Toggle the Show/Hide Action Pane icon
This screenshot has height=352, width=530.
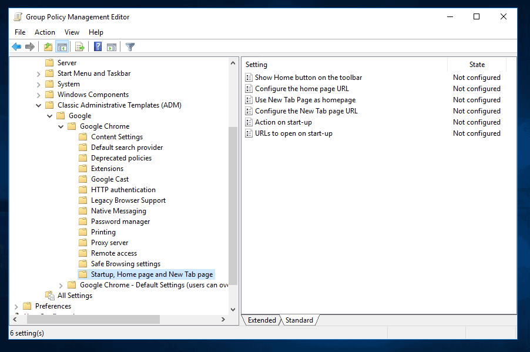112,47
